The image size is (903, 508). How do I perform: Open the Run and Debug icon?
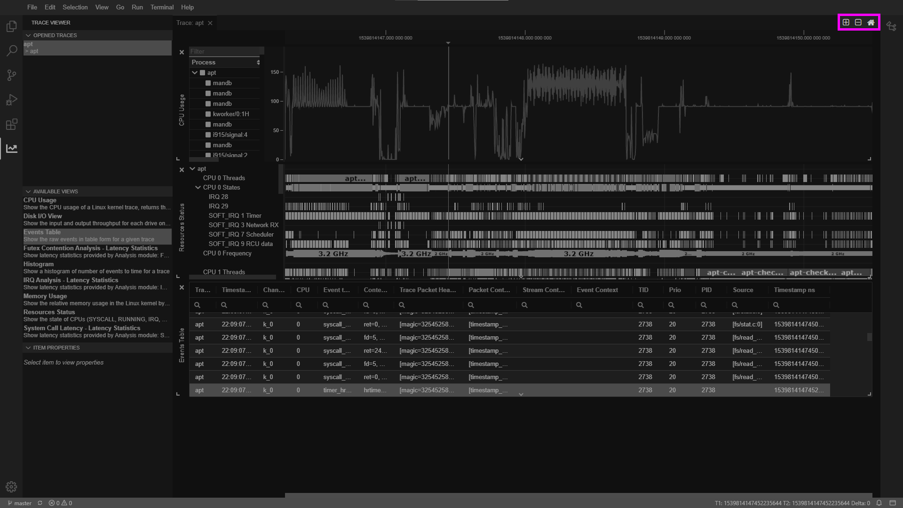12,100
